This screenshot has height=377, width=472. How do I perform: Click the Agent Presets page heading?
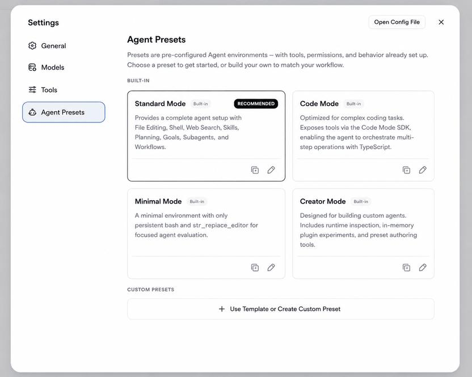[156, 40]
